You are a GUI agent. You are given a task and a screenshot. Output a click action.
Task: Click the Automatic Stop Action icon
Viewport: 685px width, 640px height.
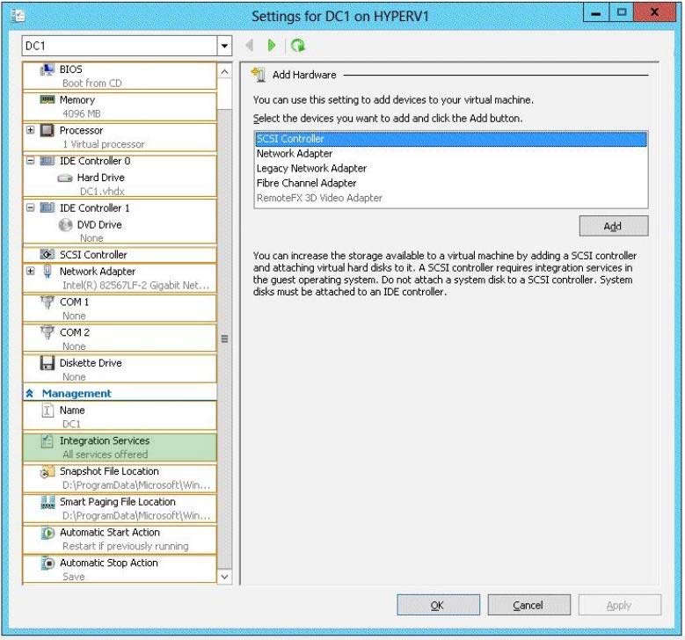pyautogui.click(x=47, y=564)
